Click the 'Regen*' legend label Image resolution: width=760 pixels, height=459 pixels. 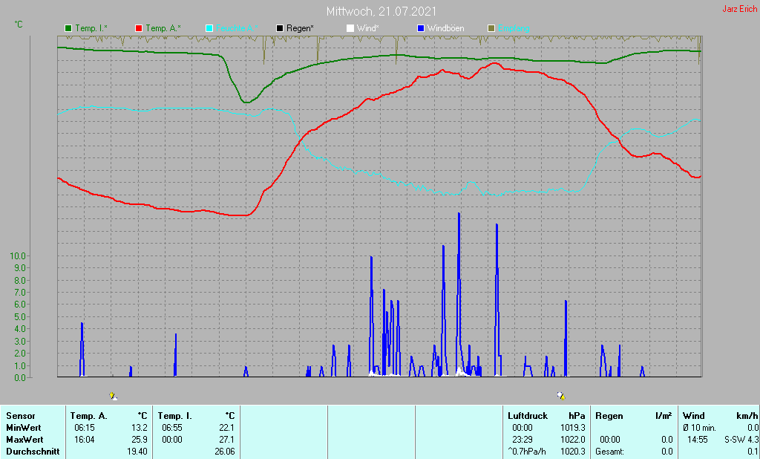(x=300, y=29)
